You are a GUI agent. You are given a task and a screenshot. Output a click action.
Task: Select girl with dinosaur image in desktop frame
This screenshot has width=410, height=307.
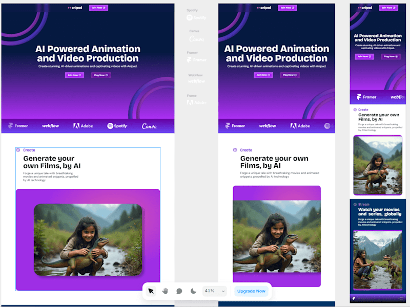point(88,239)
